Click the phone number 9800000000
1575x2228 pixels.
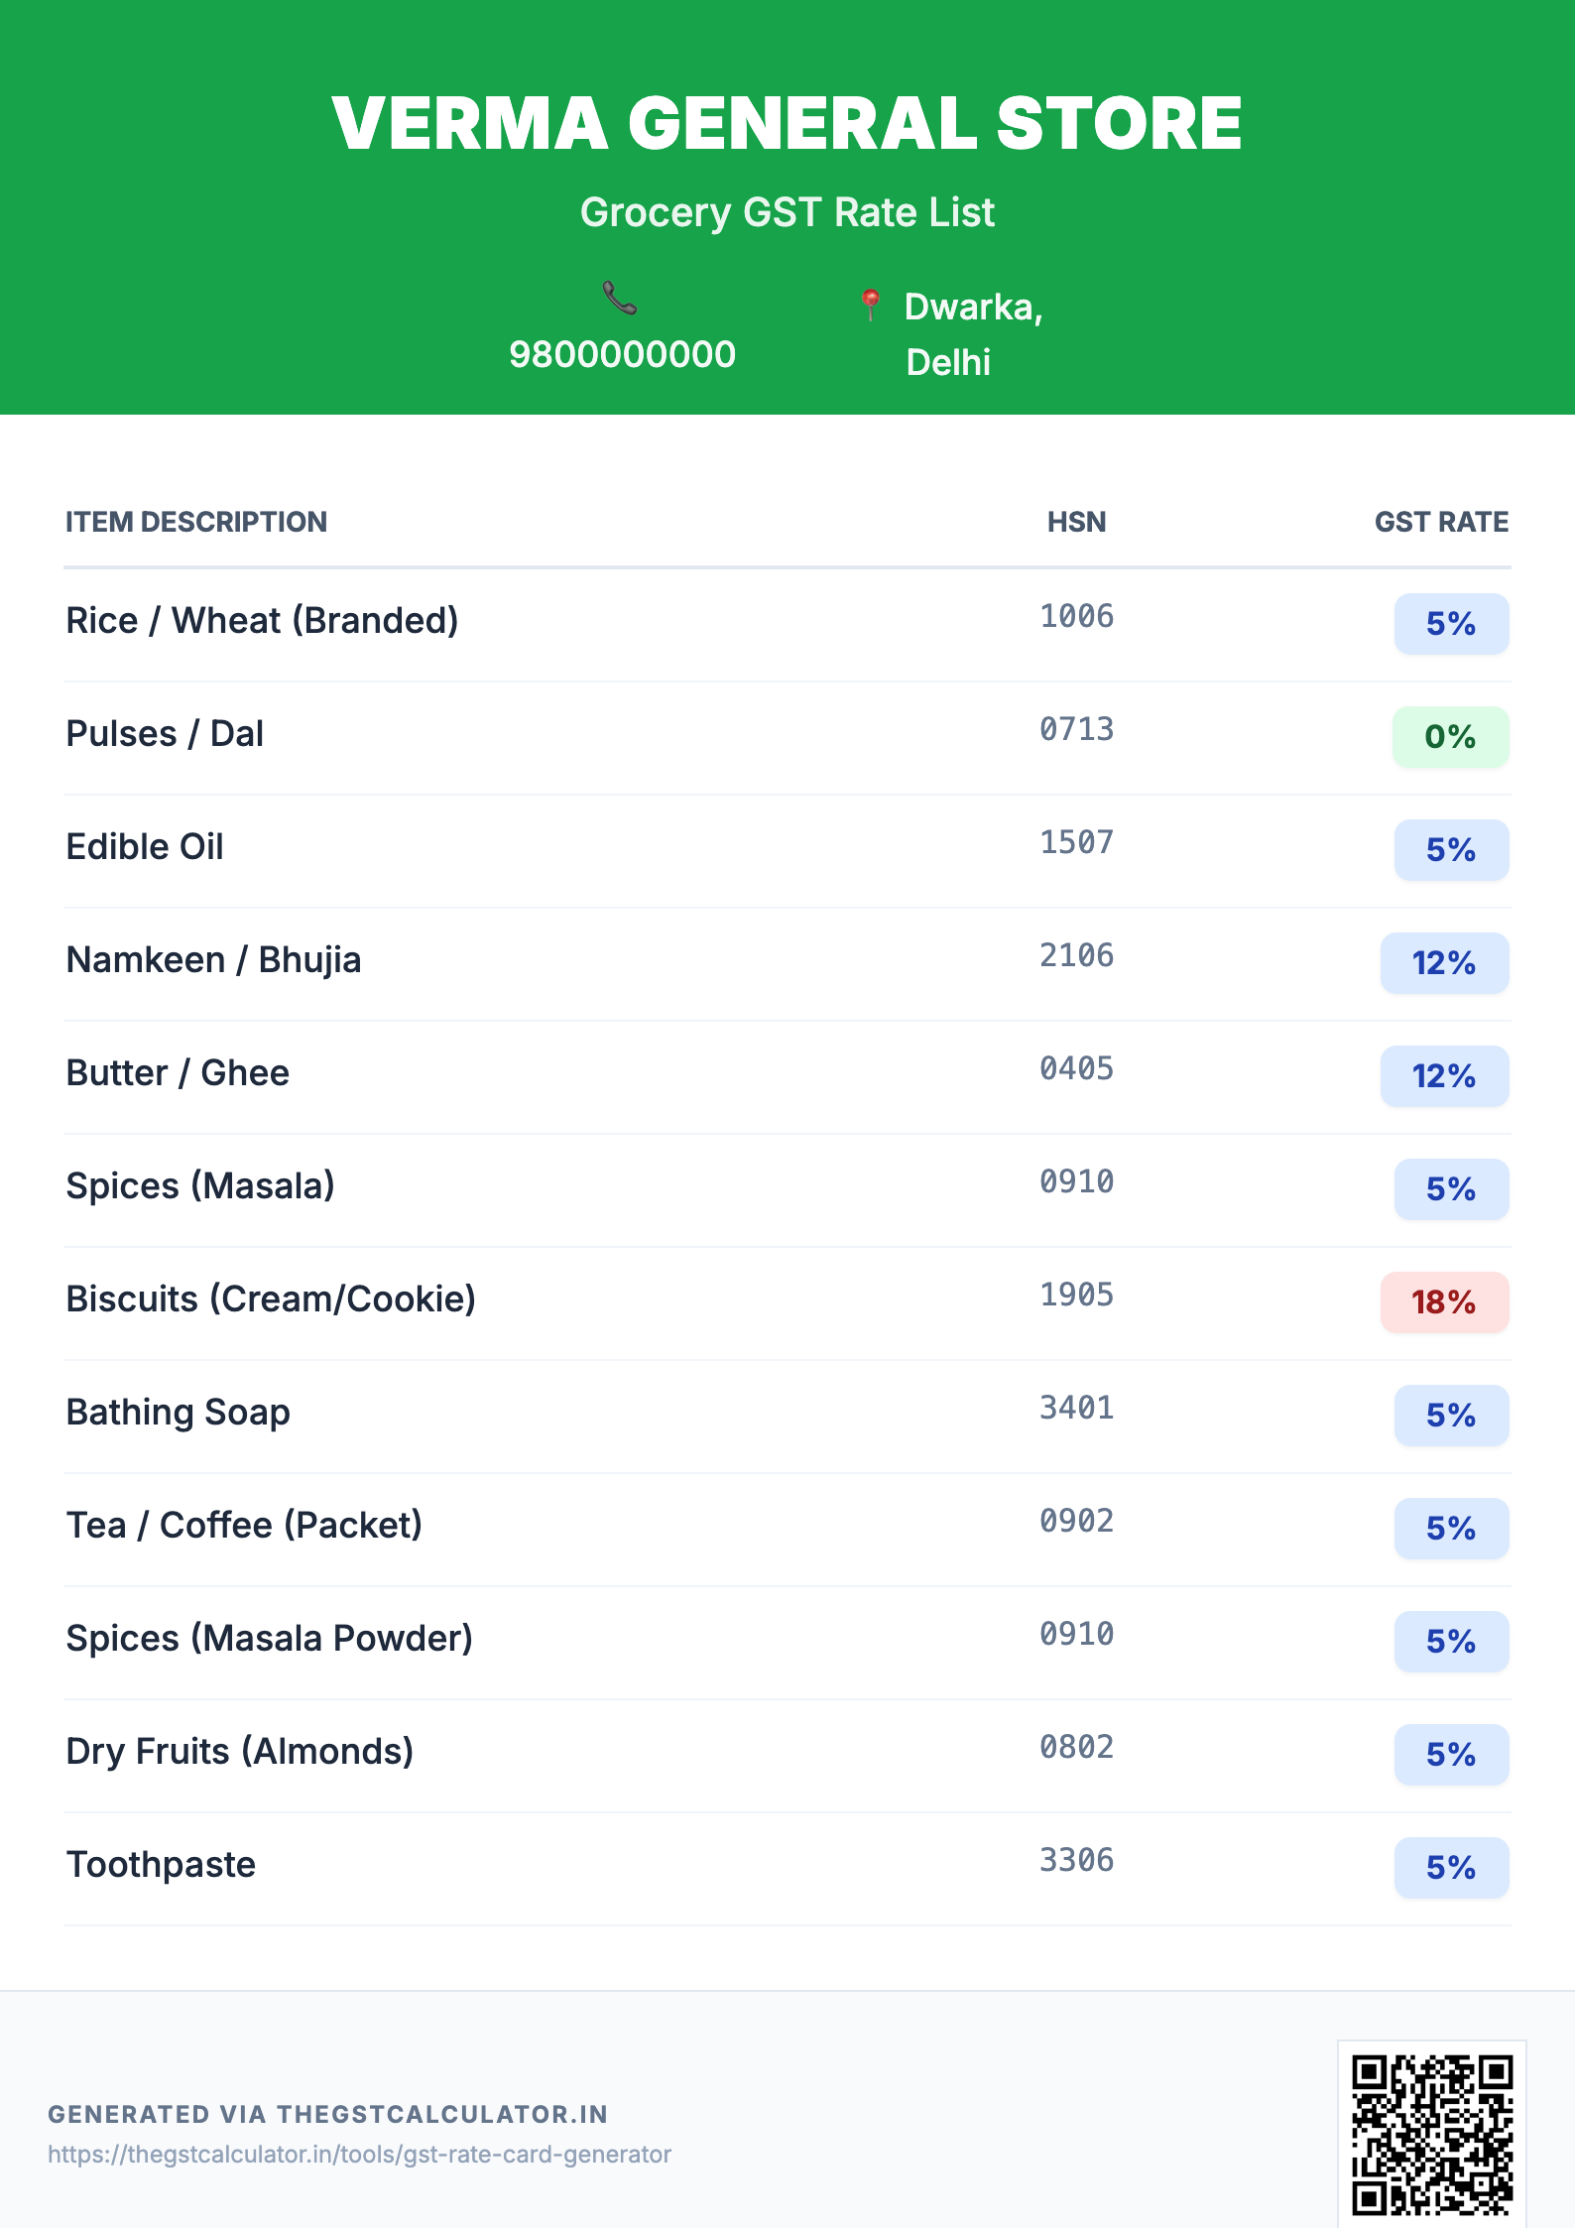622,354
